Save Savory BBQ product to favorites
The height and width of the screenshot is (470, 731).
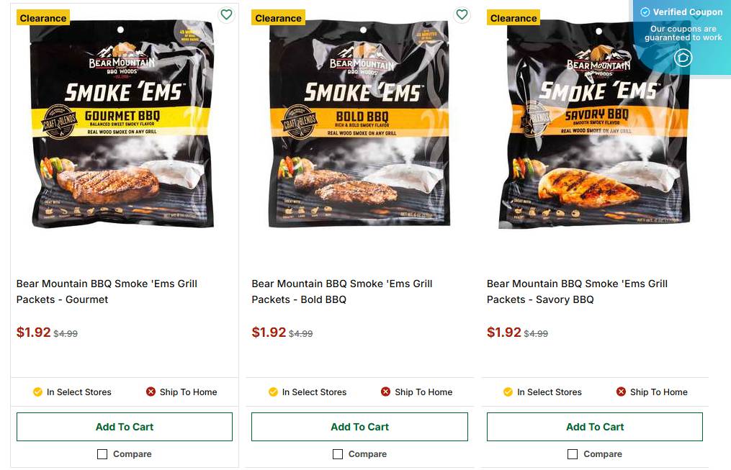(x=697, y=14)
